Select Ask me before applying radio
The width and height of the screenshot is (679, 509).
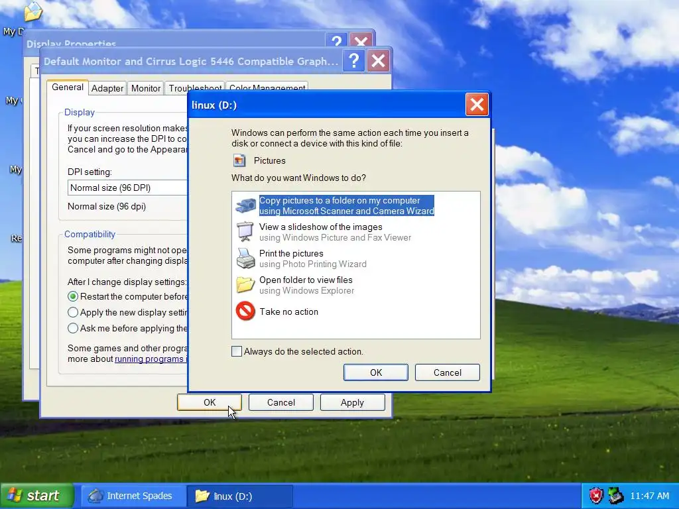[x=73, y=329]
